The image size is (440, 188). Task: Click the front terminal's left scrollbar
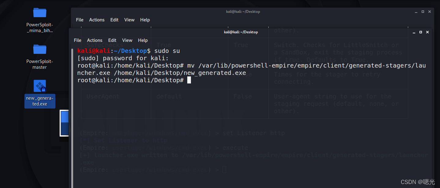pyautogui.click(x=72, y=116)
